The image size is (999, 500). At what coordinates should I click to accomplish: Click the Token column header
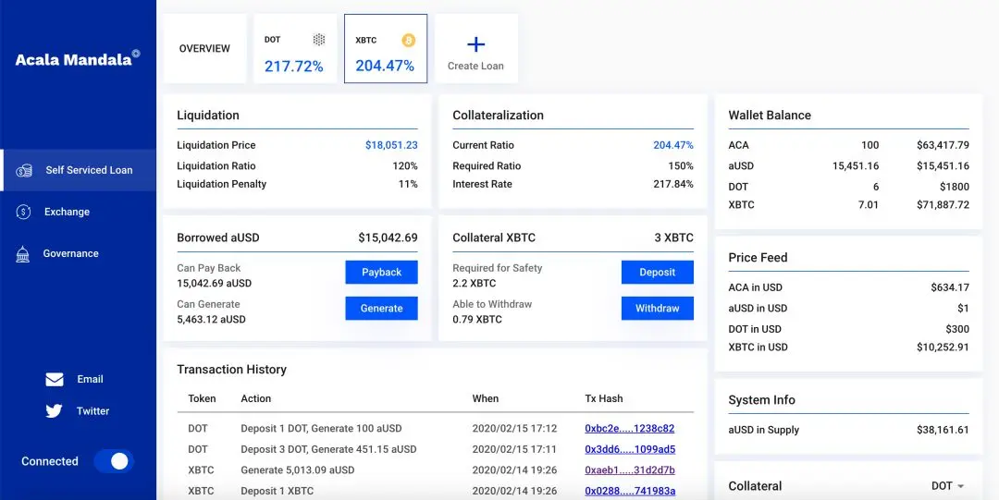pyautogui.click(x=202, y=398)
